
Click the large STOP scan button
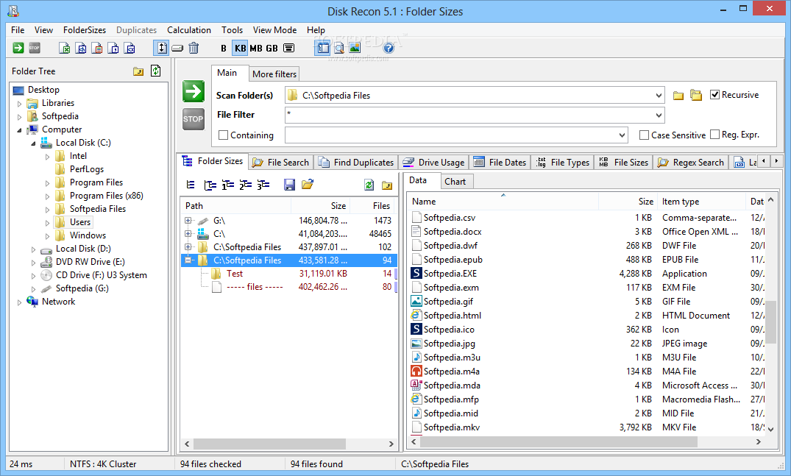(x=194, y=119)
